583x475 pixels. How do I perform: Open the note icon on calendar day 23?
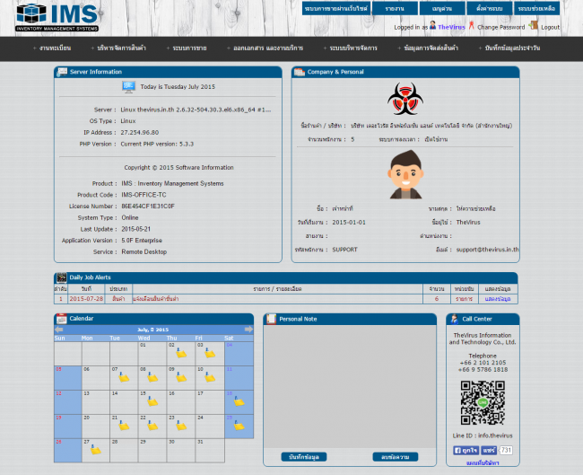point(181,426)
